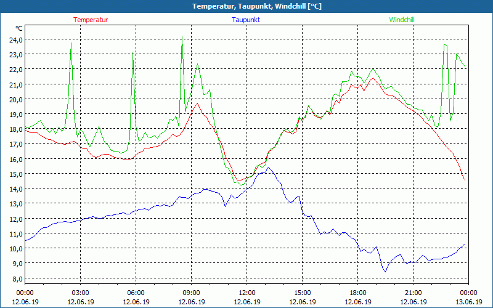Click the 15:00 time axis label
This screenshot has height=308, width=493.
point(303,293)
